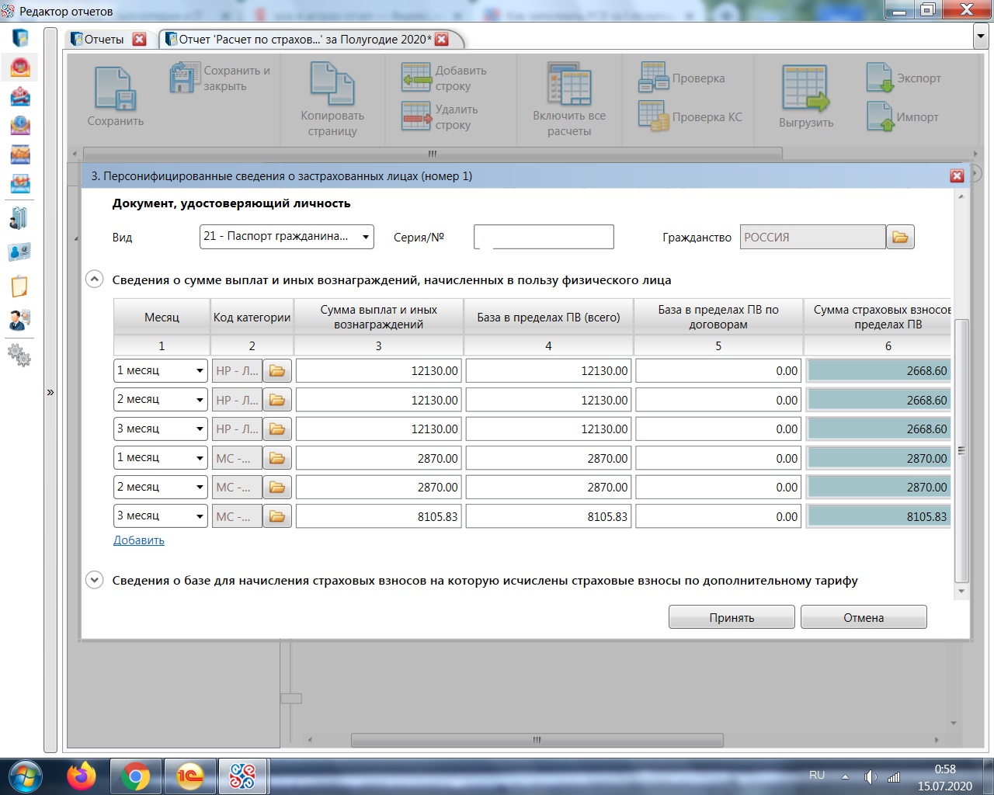Open the citizenship (Гражданство) folder picker
The height and width of the screenshot is (795, 994).
900,237
